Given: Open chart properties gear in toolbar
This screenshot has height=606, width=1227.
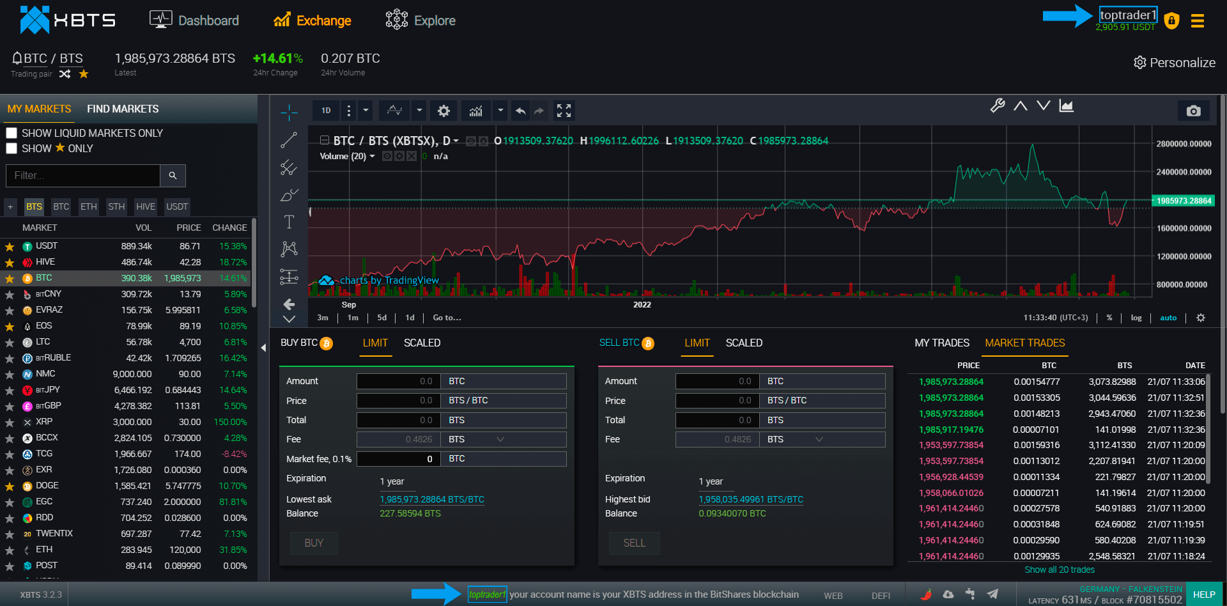Looking at the screenshot, I should (x=444, y=111).
